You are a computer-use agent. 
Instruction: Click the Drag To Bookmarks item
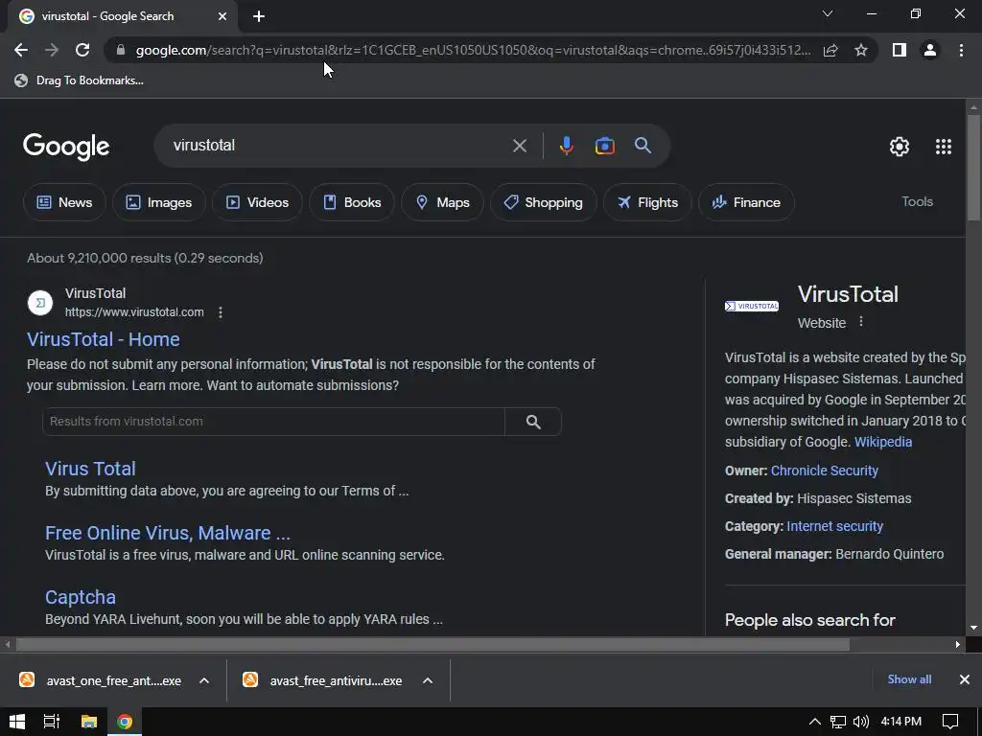pyautogui.click(x=80, y=80)
